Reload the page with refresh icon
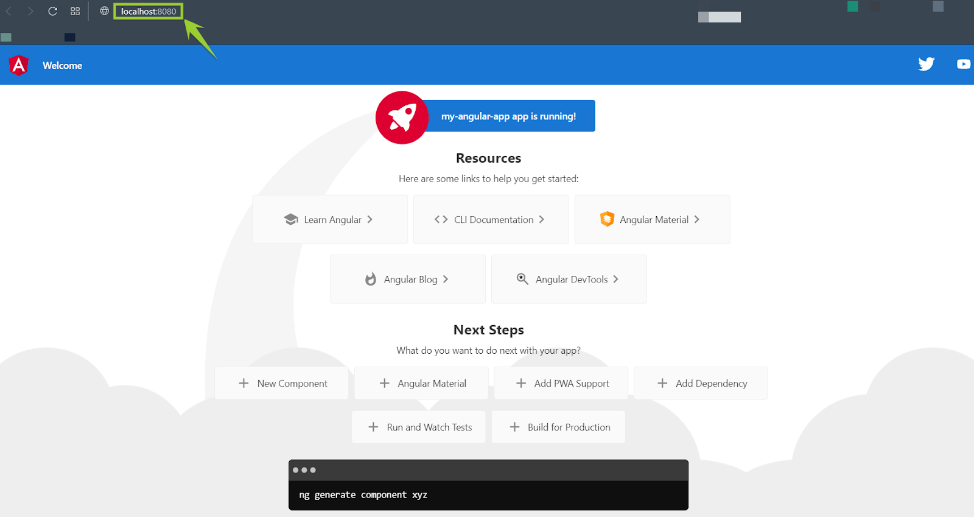This screenshot has height=517, width=974. 53,11
